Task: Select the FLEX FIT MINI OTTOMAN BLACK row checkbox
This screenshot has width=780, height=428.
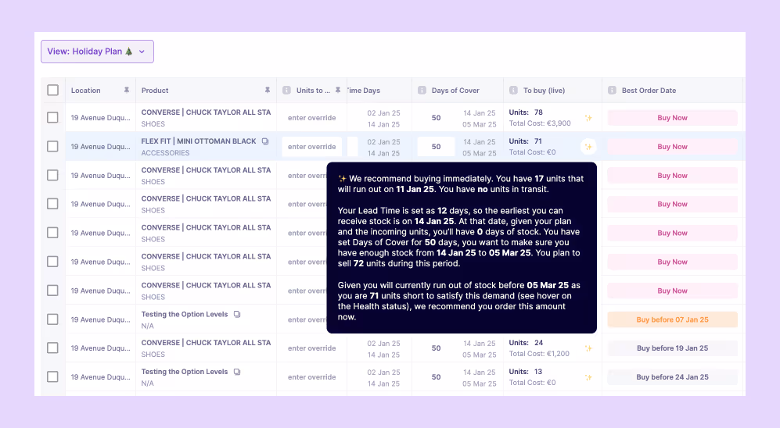Action: click(x=52, y=147)
